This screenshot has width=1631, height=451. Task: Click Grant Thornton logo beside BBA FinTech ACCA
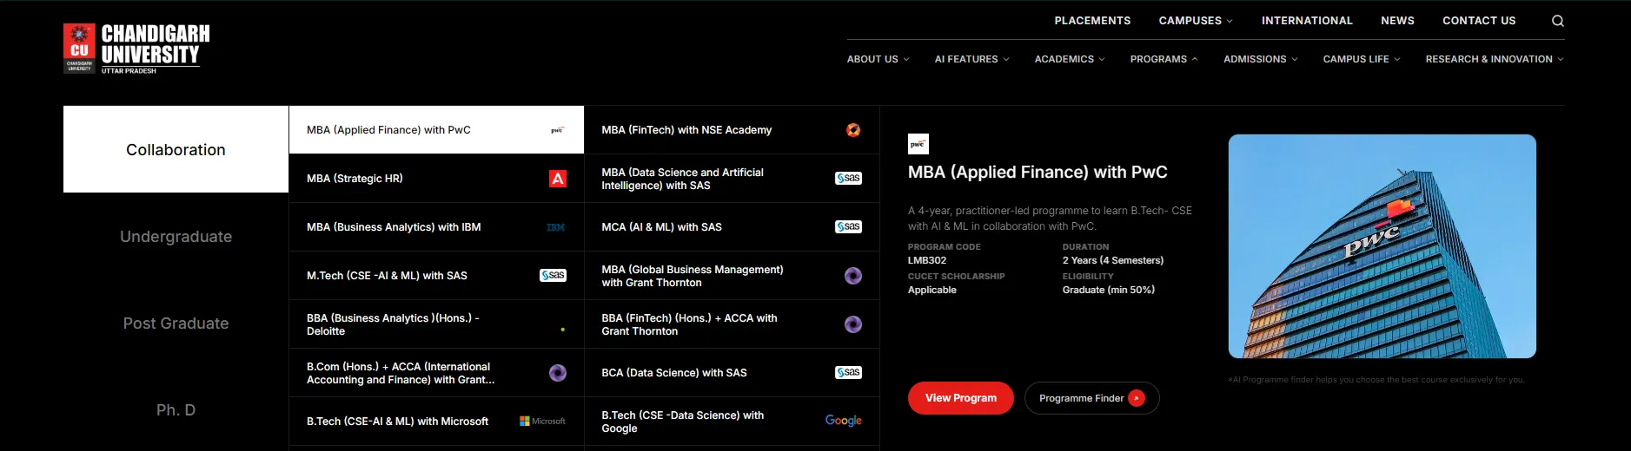point(853,324)
